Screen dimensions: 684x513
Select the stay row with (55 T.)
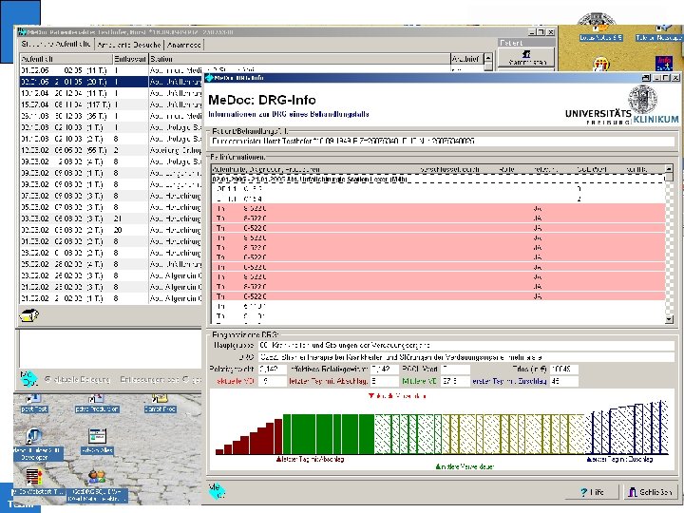coord(111,150)
